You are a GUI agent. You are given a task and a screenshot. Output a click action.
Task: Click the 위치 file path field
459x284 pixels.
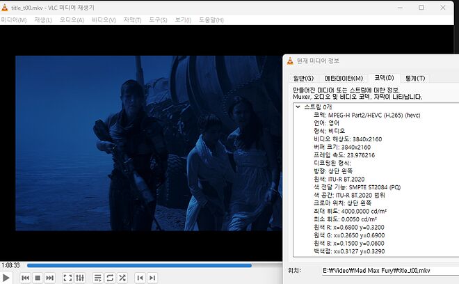390,271
